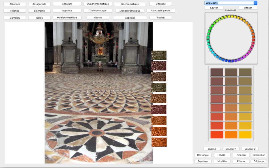The width and height of the screenshot is (269, 168).
Task: Choose the Bichrome harmony button
Action: point(39,11)
